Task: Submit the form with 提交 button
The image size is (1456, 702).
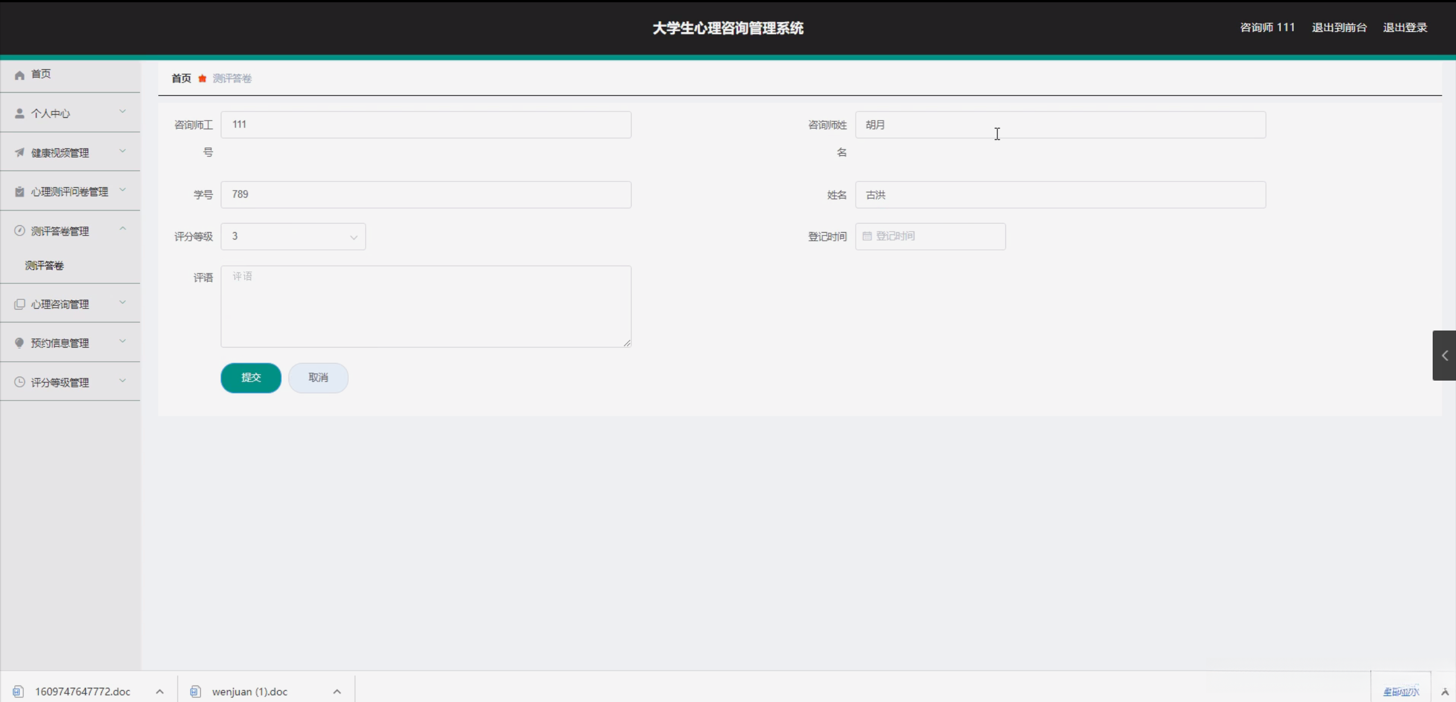Action: pos(250,378)
